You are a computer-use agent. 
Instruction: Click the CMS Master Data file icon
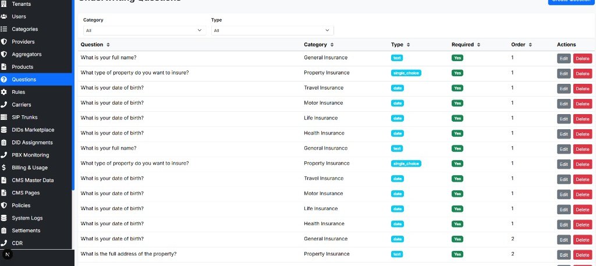tap(4, 180)
